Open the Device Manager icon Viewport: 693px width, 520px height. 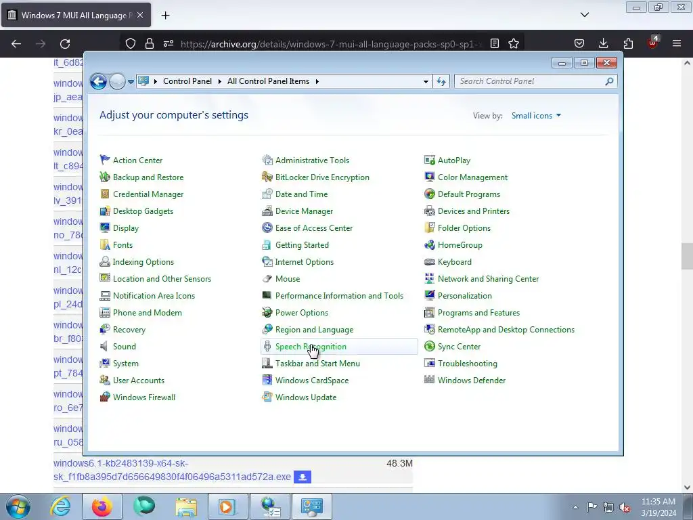click(267, 211)
